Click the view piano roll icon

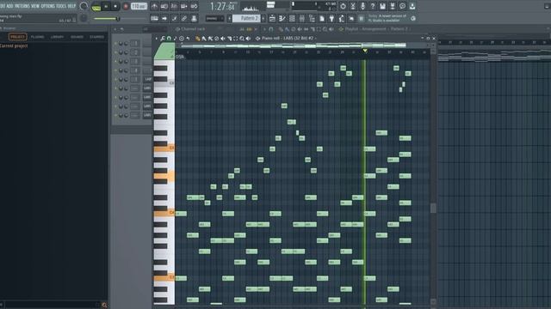(x=282, y=18)
